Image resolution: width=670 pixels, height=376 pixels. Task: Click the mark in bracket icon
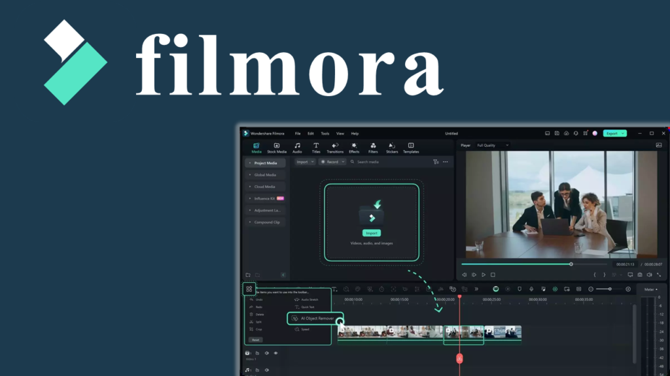[x=595, y=275]
